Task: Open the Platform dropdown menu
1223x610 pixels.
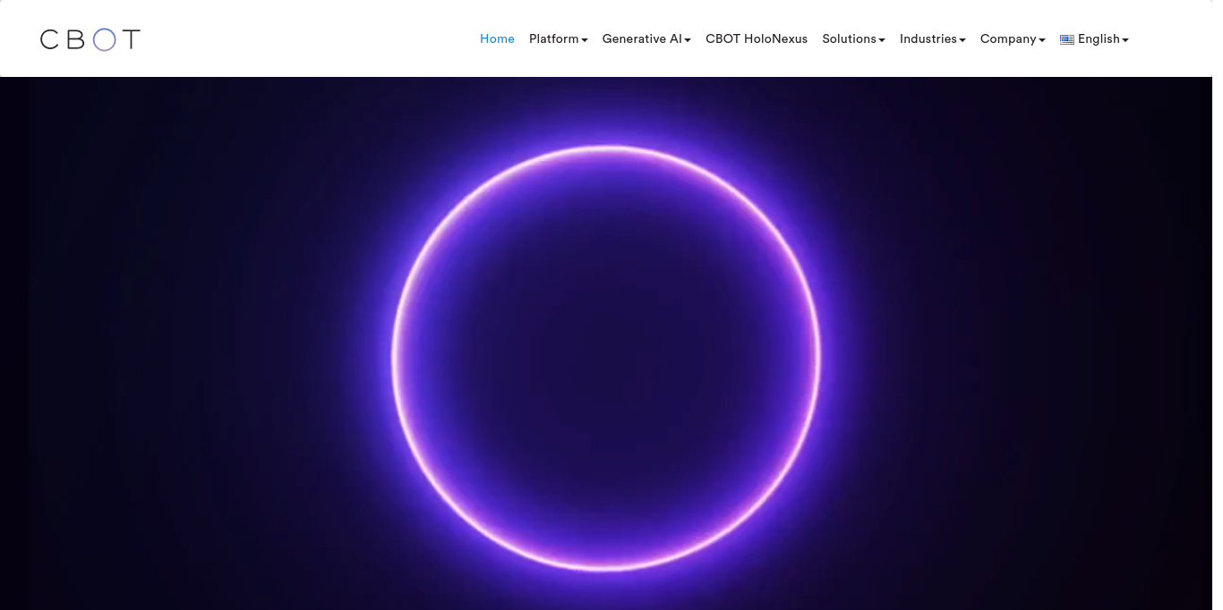Action: [553, 38]
